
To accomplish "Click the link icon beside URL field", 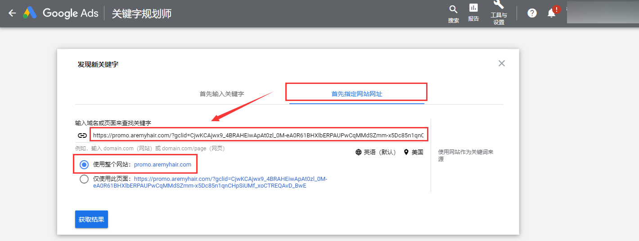I will (x=82, y=135).
